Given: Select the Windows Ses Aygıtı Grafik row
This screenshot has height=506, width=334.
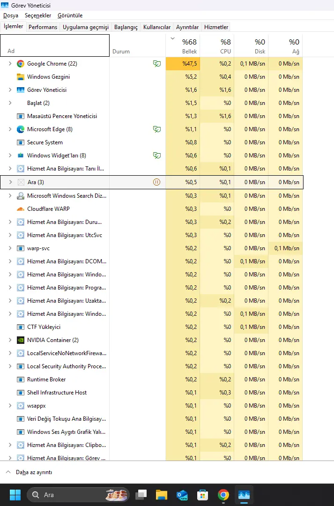Looking at the screenshot, I should 152,432.
